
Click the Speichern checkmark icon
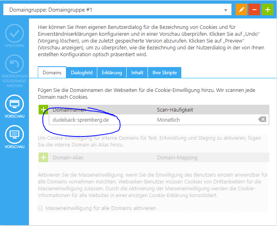click(x=14, y=35)
